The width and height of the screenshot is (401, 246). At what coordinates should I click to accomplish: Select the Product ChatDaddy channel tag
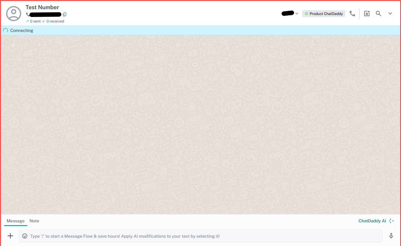(324, 14)
